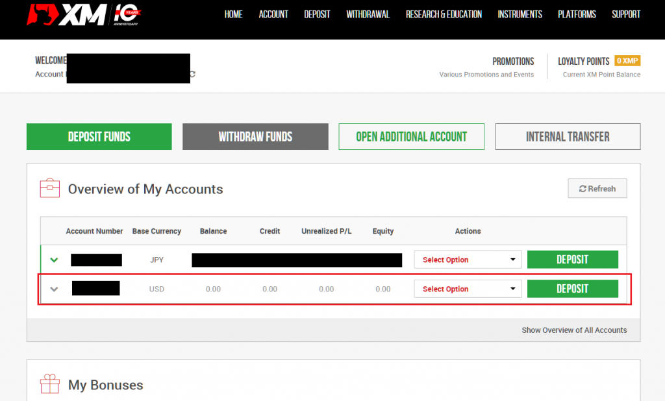665x401 pixels.
Task: Click Deposit for the USD account
Action: pos(572,289)
